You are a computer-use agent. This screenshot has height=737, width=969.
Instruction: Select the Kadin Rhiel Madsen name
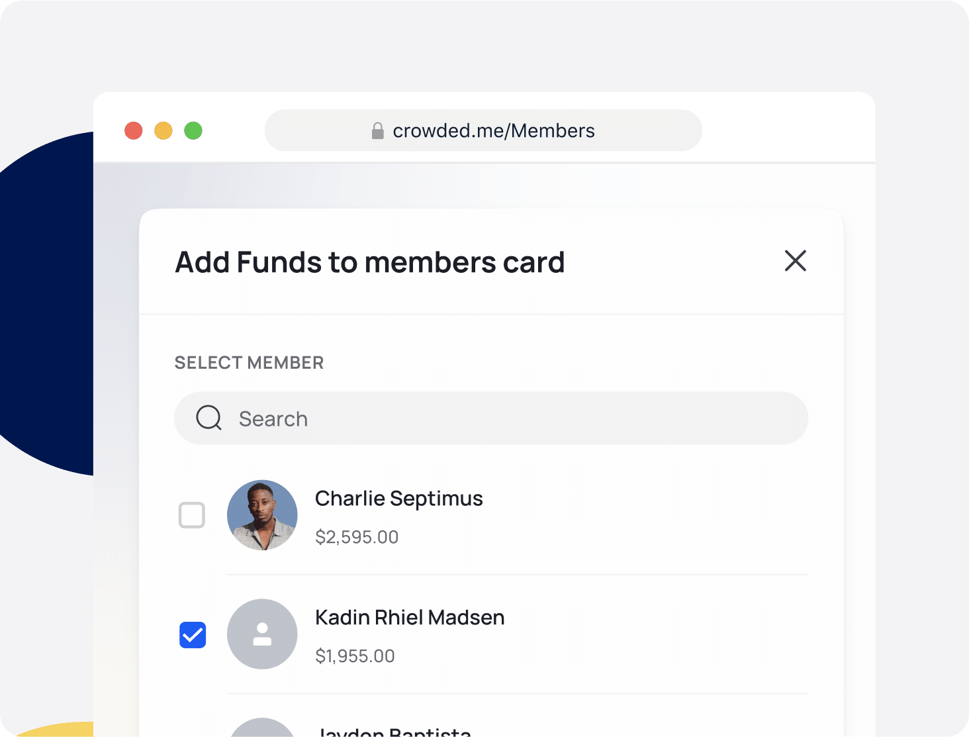pyautogui.click(x=410, y=618)
